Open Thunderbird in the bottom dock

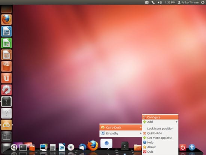point(82,147)
